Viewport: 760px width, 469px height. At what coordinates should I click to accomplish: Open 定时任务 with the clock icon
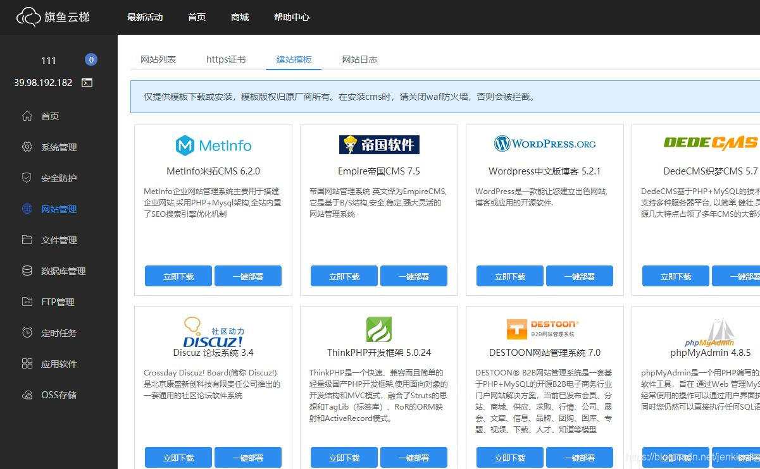(27, 332)
